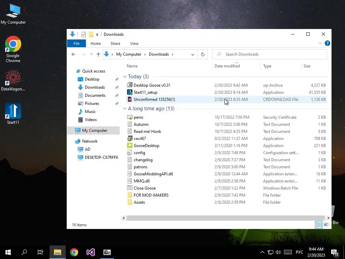
Task: Switch to Large icons view layout icon
Action: coord(326,225)
